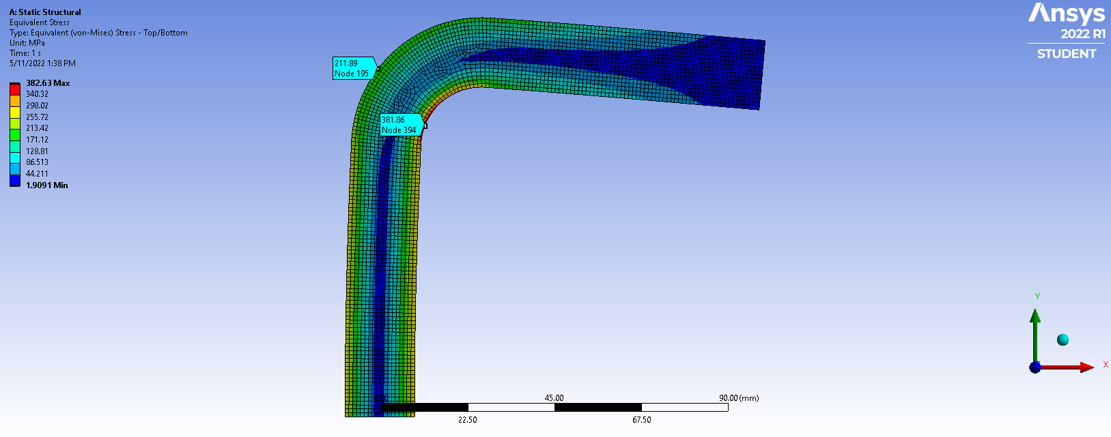The width and height of the screenshot is (1111, 437).
Task: Click the blue Z axis ball at the triad origin
Action: [1035, 367]
